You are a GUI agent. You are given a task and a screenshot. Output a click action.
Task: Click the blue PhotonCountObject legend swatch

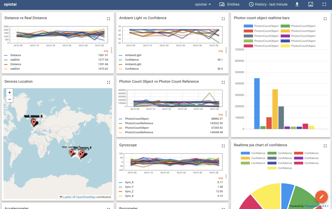tap(248, 26)
